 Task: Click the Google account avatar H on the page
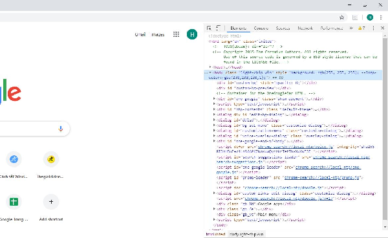pos(192,34)
